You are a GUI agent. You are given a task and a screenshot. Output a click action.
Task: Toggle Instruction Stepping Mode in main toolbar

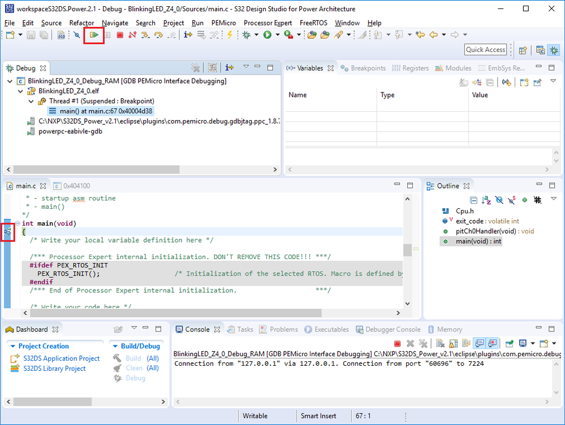pyautogui.click(x=188, y=35)
